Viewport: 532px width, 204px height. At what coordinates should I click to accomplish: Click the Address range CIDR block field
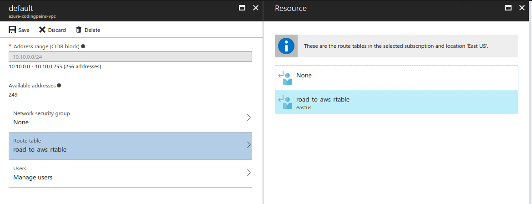(x=130, y=56)
